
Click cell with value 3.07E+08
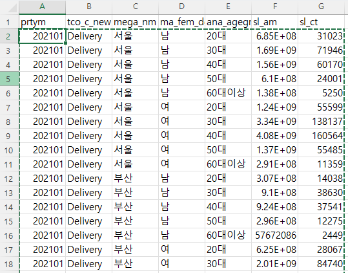tap(275, 179)
